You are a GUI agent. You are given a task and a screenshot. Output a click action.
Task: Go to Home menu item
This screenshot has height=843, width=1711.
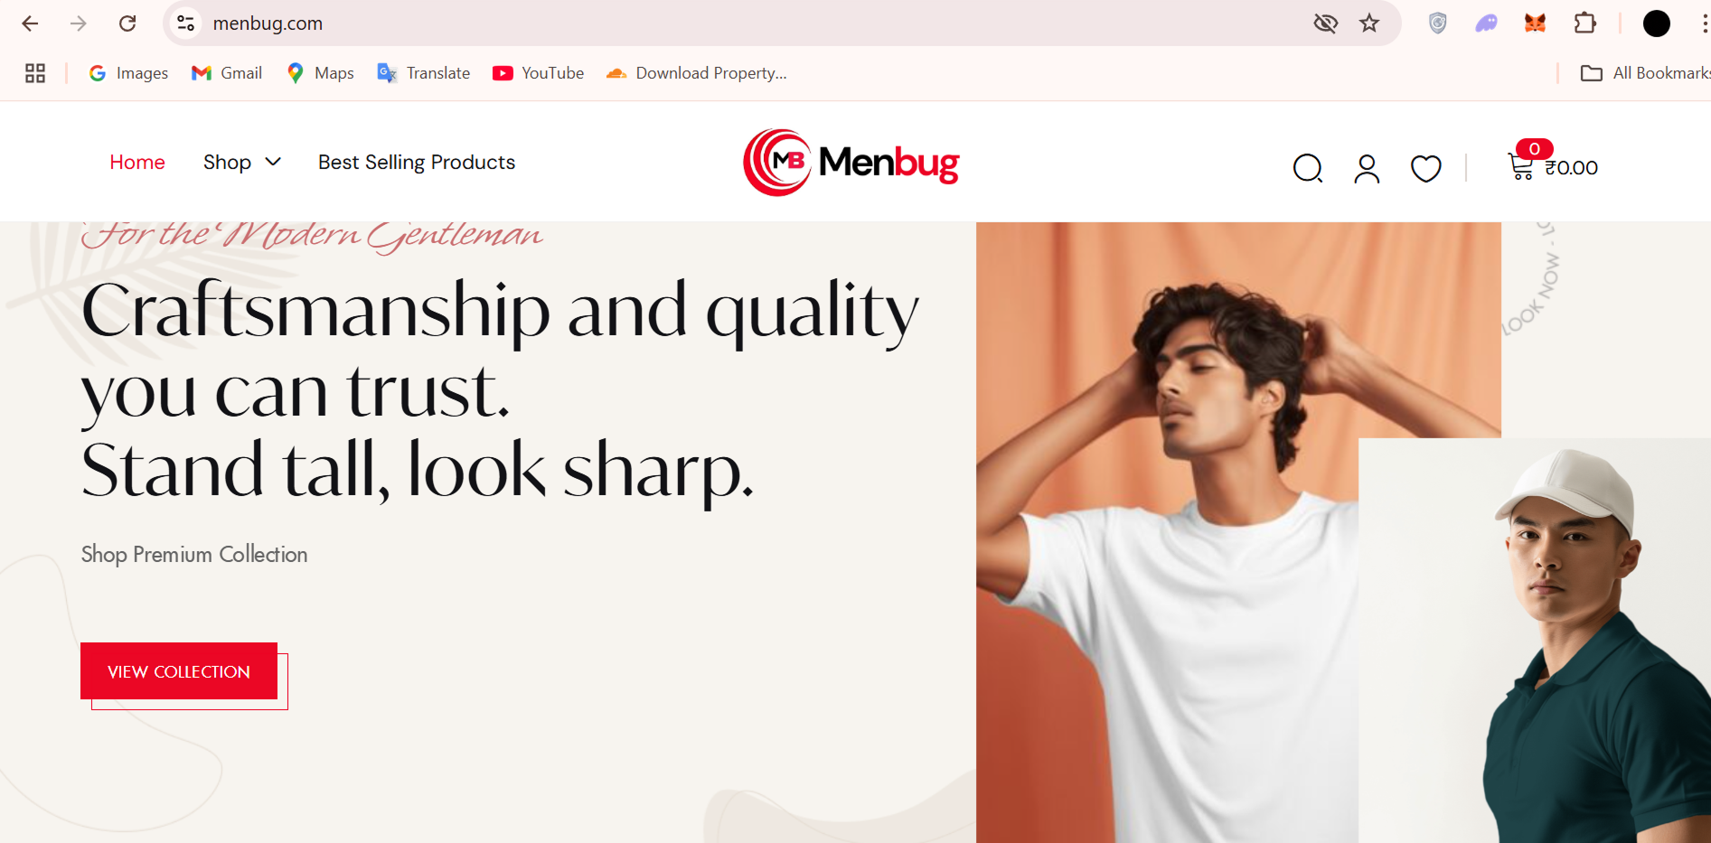click(137, 162)
